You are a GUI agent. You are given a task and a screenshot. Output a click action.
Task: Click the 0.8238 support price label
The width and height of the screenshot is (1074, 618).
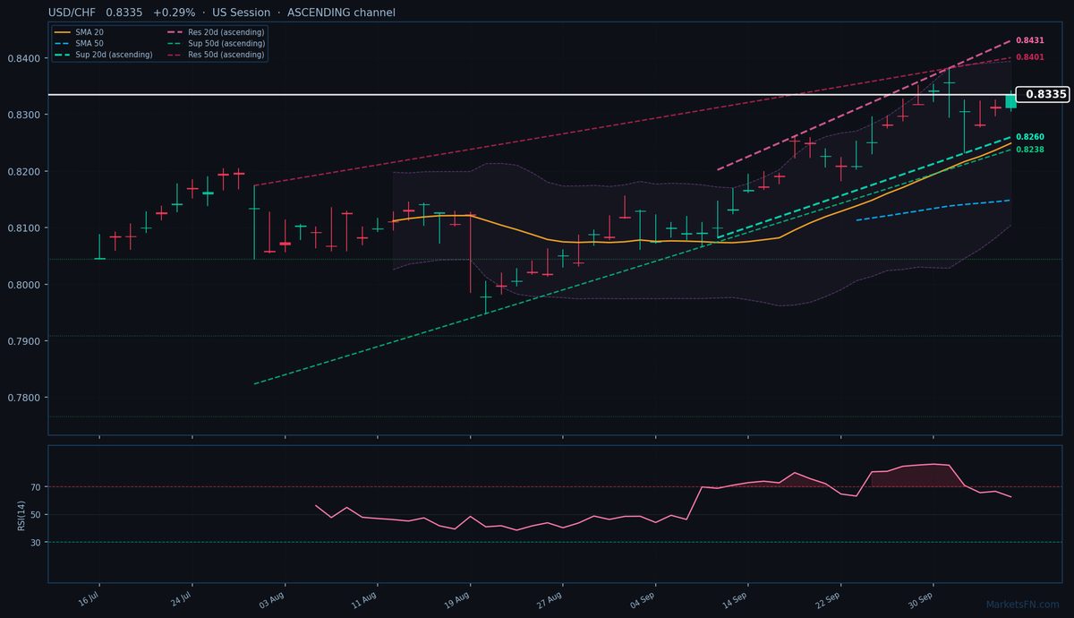pos(1029,150)
